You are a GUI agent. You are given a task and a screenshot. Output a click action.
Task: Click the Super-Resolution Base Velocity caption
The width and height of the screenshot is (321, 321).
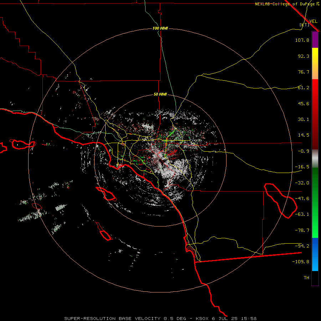160,319
